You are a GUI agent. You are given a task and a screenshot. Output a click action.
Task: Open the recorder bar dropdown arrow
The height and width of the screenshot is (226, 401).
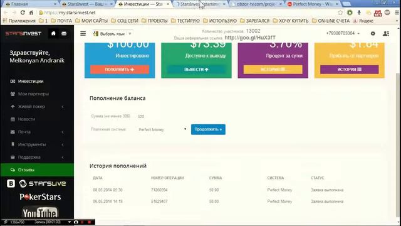point(70,222)
